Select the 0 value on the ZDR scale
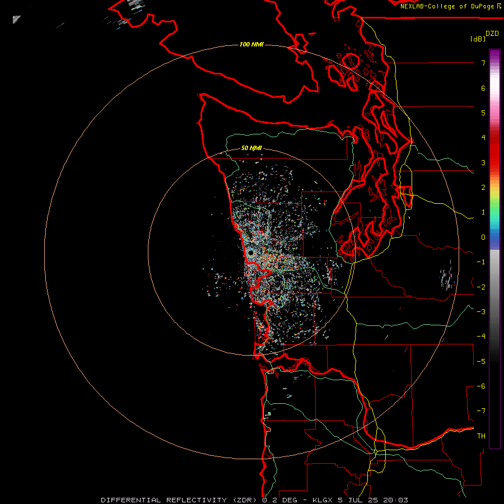 (x=483, y=237)
